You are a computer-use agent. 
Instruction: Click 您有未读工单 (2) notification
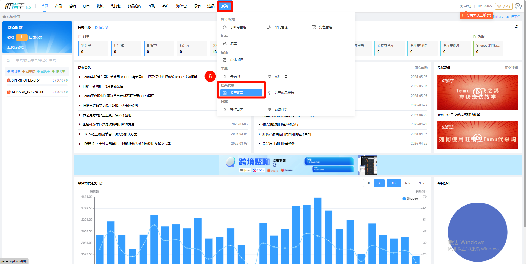[x=476, y=15]
